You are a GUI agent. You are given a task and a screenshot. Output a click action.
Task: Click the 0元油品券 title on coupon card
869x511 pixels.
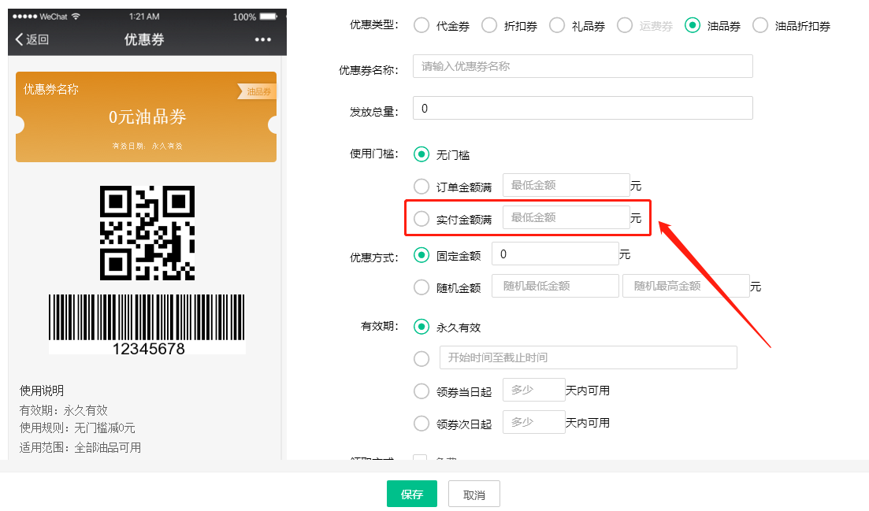(147, 117)
